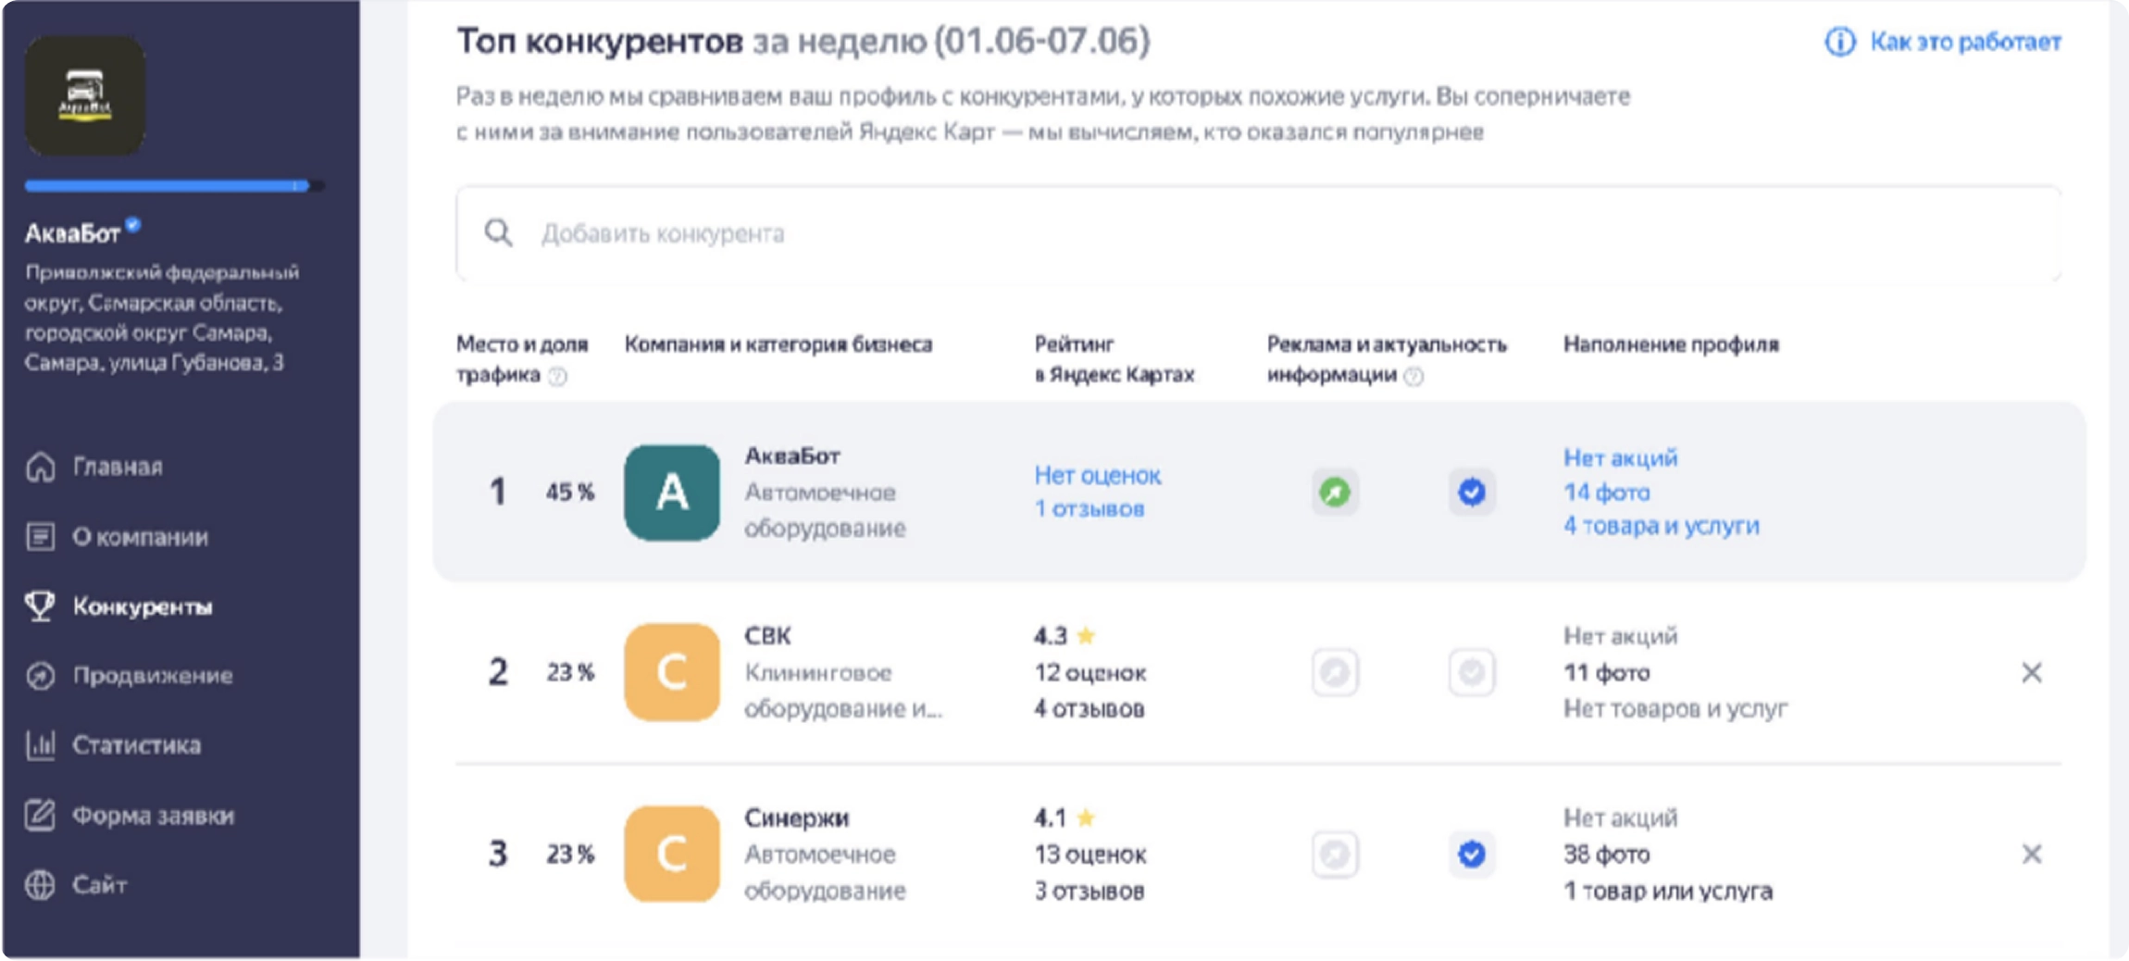This screenshot has width=2129, height=961.
Task: Click the help icon next to Место и доля трафика
Action: pos(557,376)
